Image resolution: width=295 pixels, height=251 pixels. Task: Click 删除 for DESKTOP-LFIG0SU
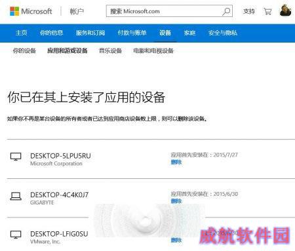click(176, 240)
